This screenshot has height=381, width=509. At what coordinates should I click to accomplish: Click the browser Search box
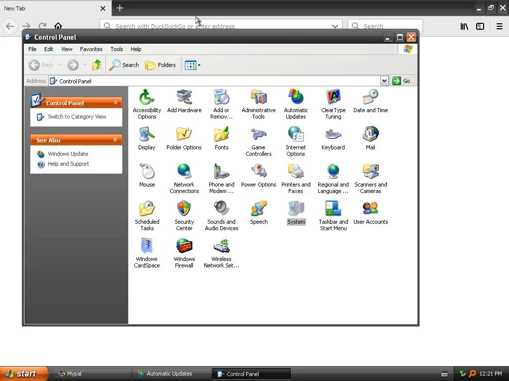[385, 26]
